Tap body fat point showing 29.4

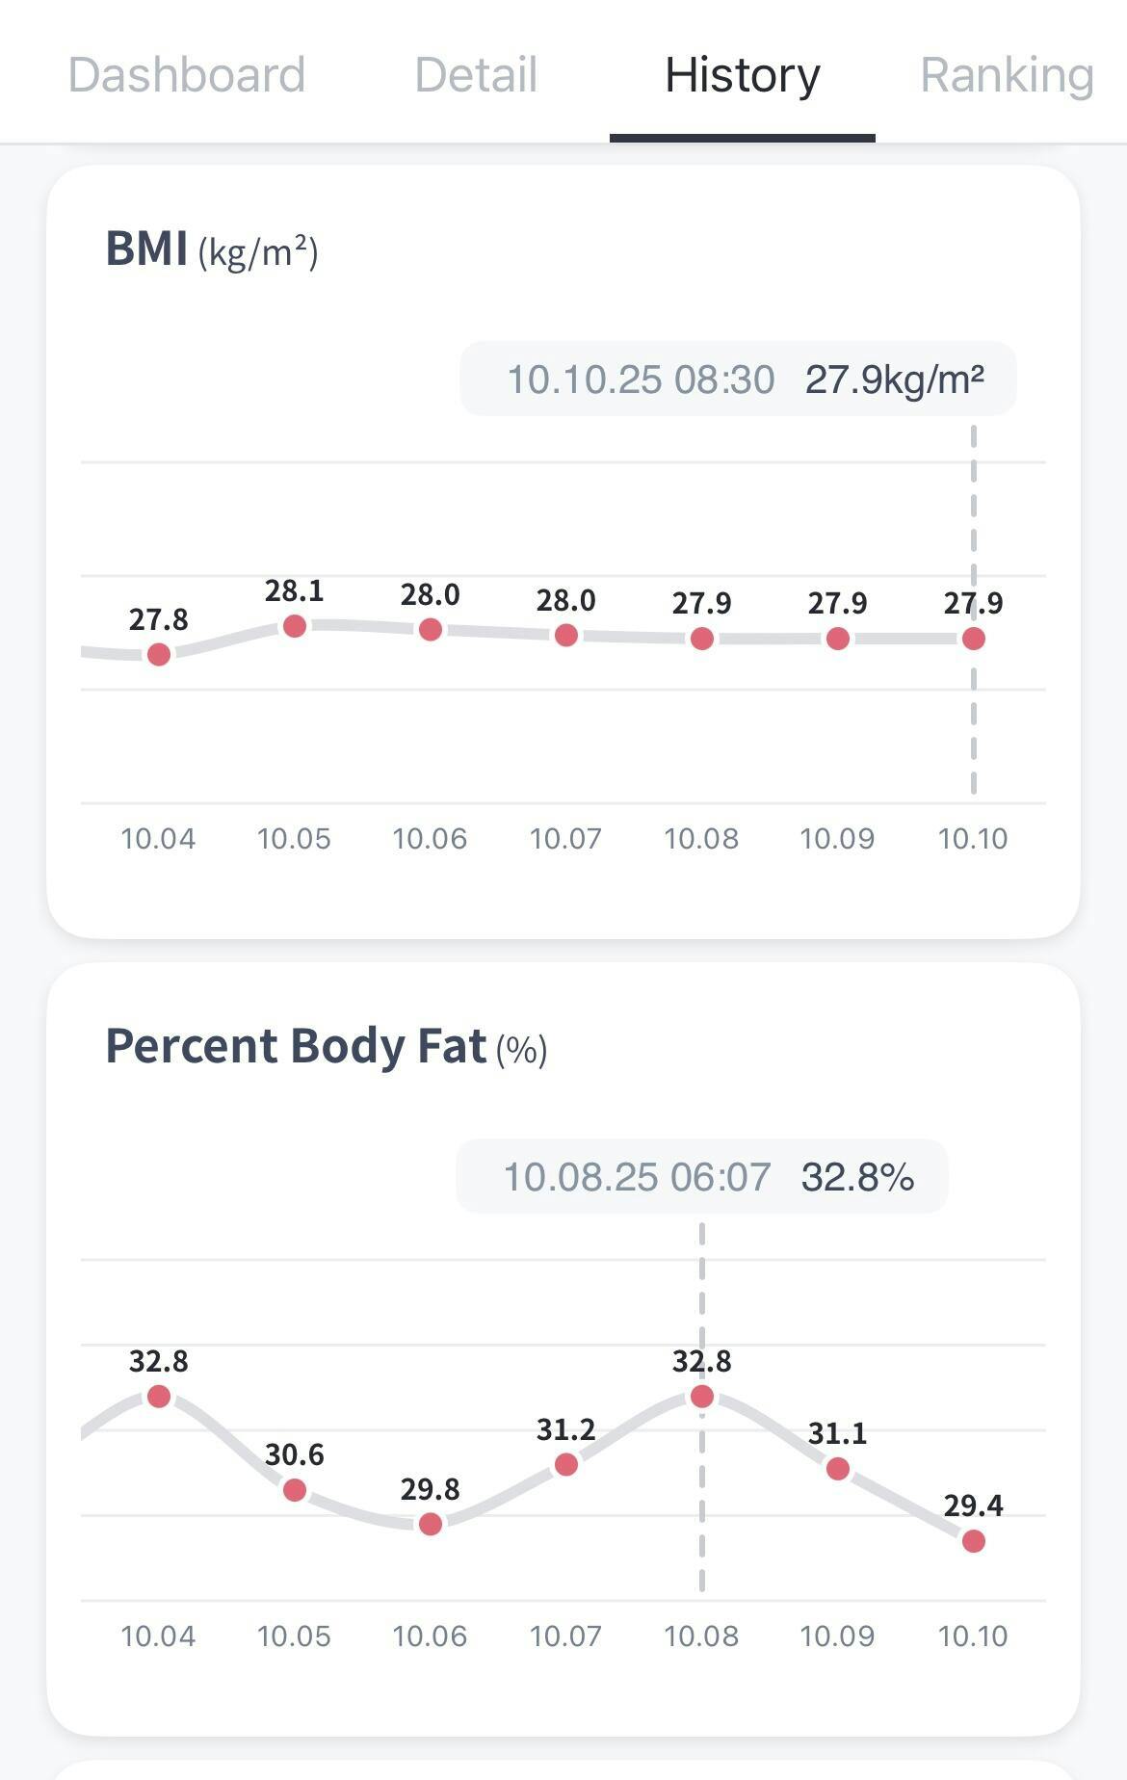(974, 1541)
